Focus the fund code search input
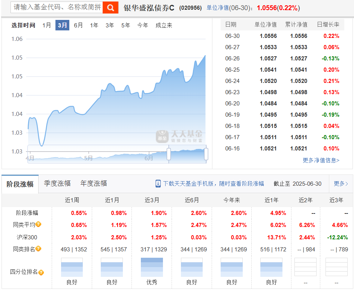 [57, 7]
